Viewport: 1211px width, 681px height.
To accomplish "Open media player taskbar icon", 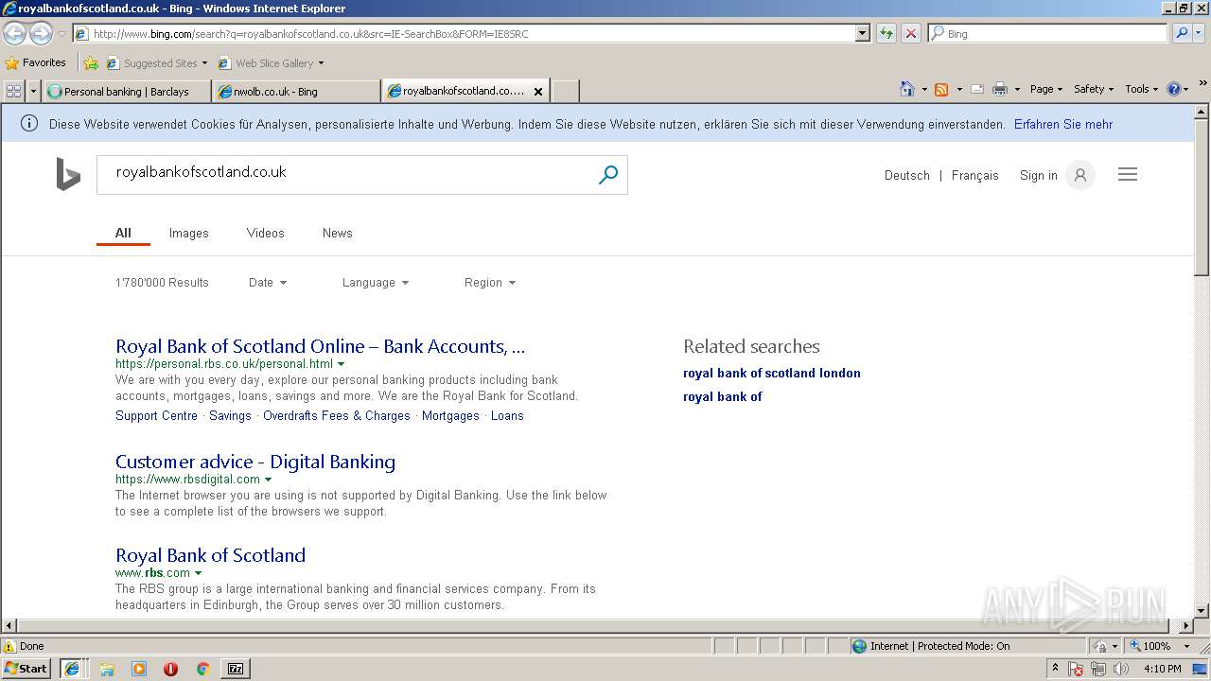I will 139,669.
